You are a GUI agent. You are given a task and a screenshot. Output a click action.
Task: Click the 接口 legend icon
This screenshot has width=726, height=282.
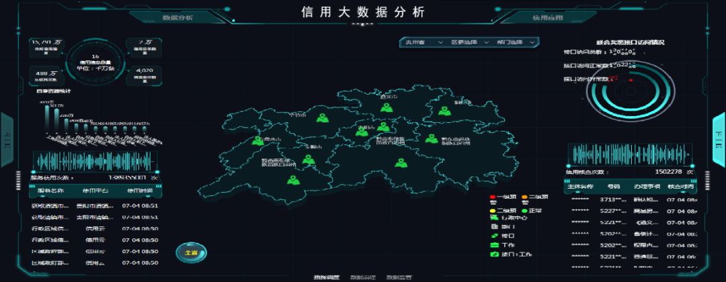tap(493, 236)
